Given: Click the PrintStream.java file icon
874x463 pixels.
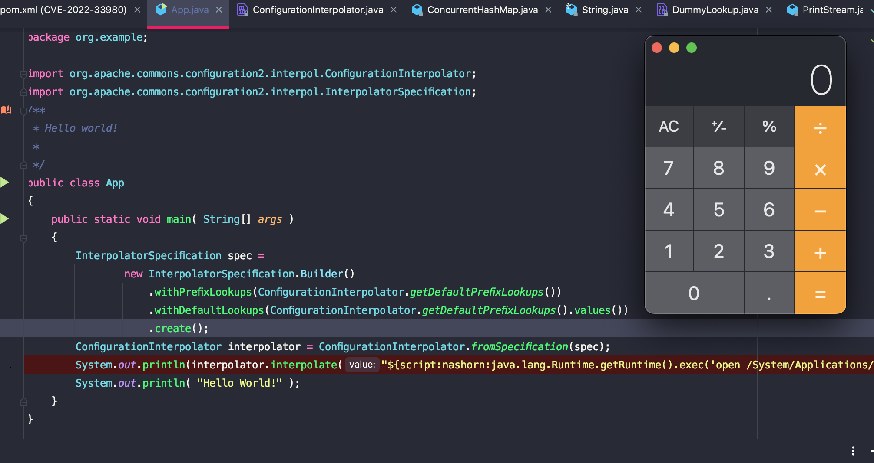Looking at the screenshot, I should [x=792, y=10].
